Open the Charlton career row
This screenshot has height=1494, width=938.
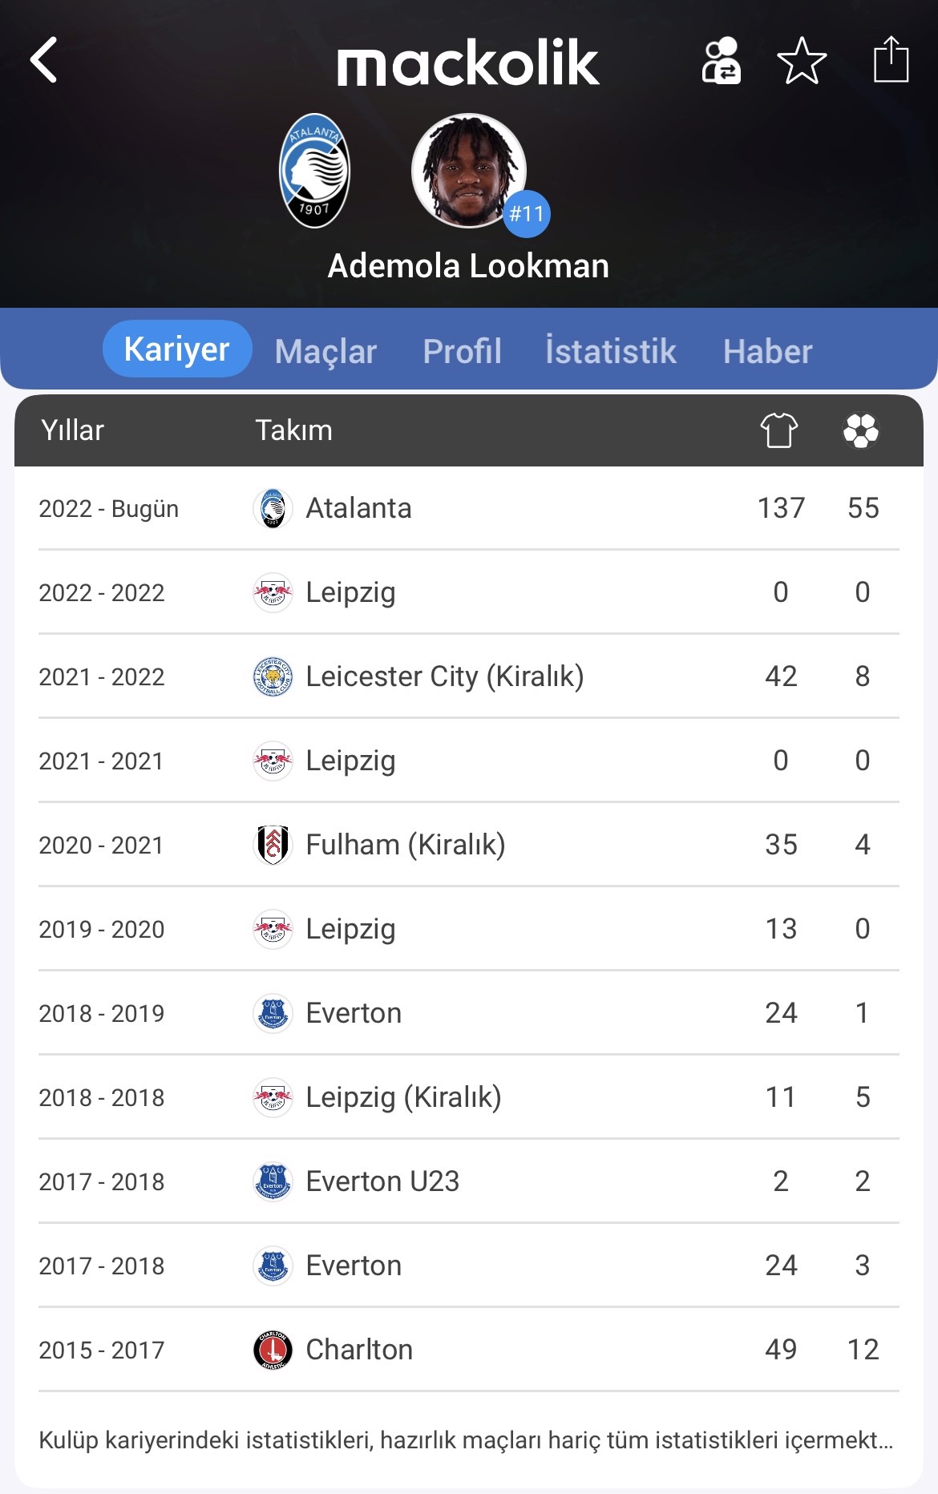point(468,1350)
